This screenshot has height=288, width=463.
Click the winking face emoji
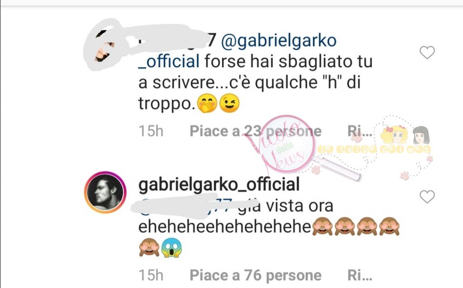229,103
